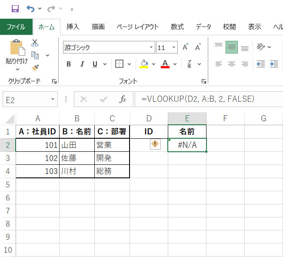Viewport: 283px width, 257px height.
Task: Click the Undo arrow icon
Action: [30, 9]
